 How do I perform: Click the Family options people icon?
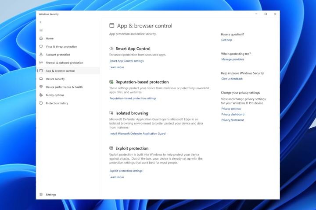(41, 95)
